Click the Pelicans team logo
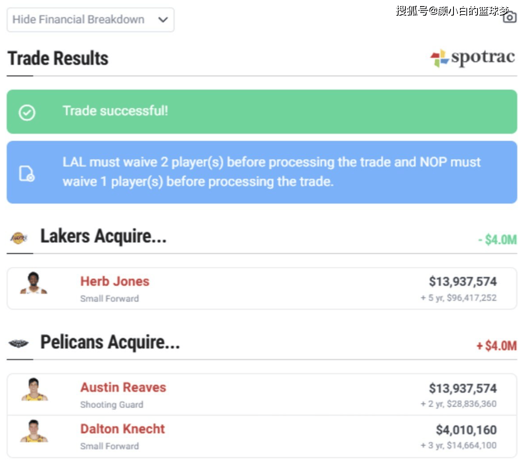Screen dimensions: 521x469 [x=19, y=344]
